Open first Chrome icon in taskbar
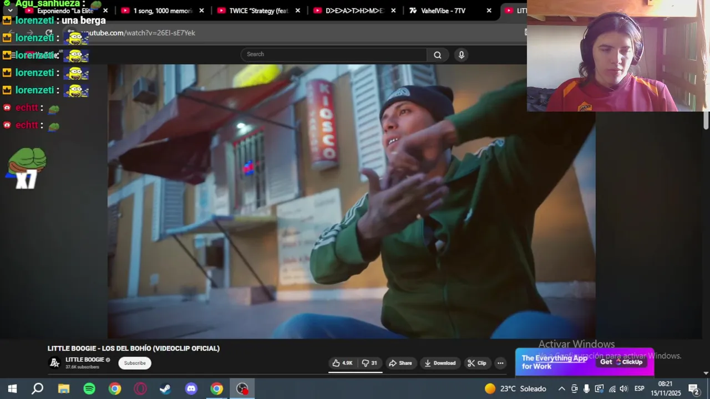The width and height of the screenshot is (710, 399). click(115, 388)
